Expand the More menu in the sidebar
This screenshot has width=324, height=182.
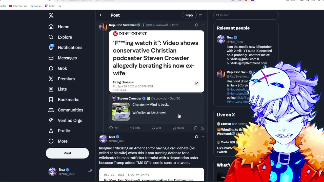tap(58, 141)
